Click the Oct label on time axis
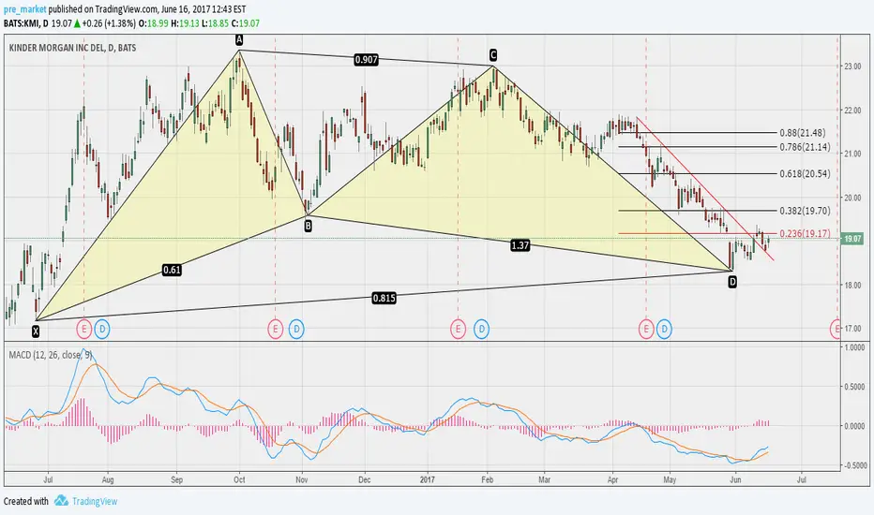 tap(240, 479)
